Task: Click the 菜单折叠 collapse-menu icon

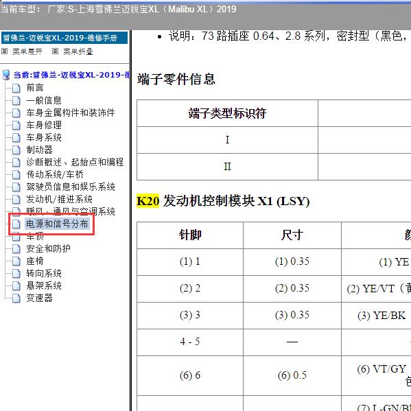Action: pyautogui.click(x=55, y=51)
